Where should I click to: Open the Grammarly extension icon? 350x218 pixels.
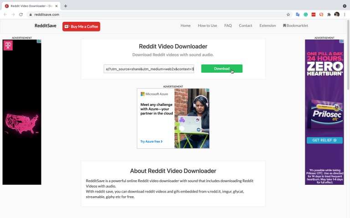(306, 15)
